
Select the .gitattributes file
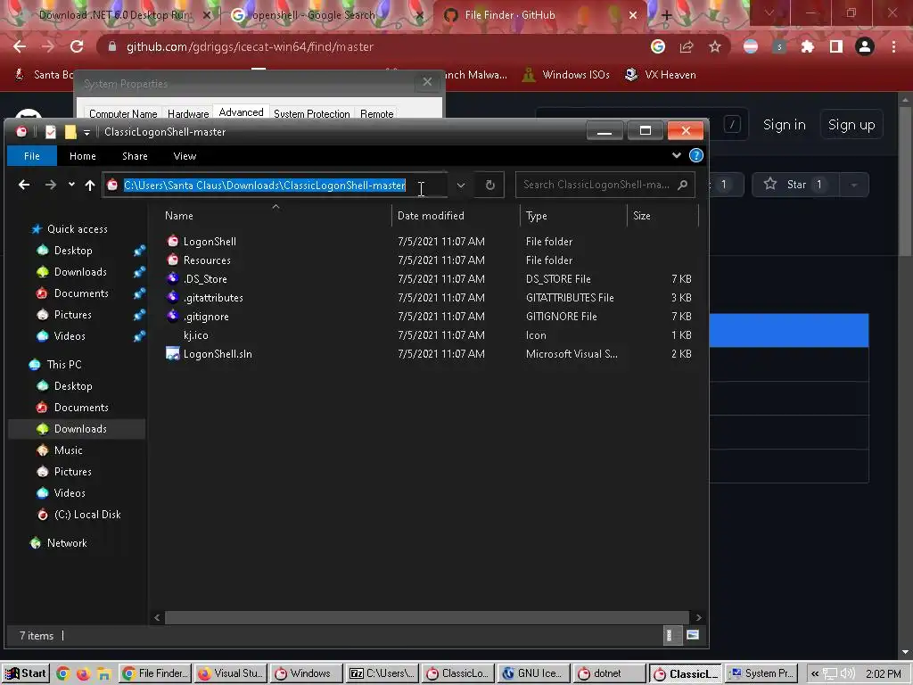coord(213,298)
